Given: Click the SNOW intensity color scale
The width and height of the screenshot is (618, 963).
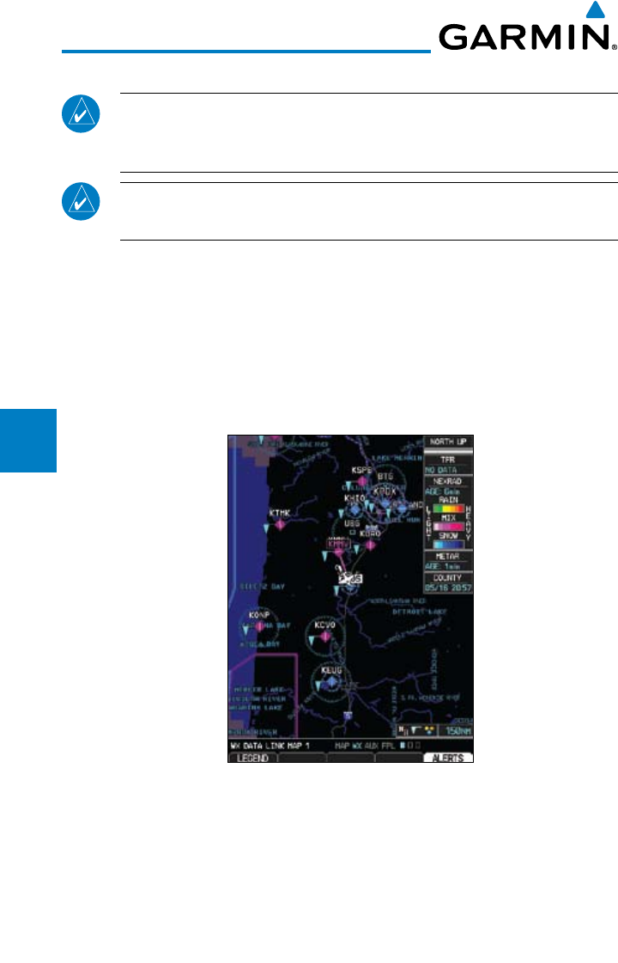Looking at the screenshot, I should [x=449, y=544].
